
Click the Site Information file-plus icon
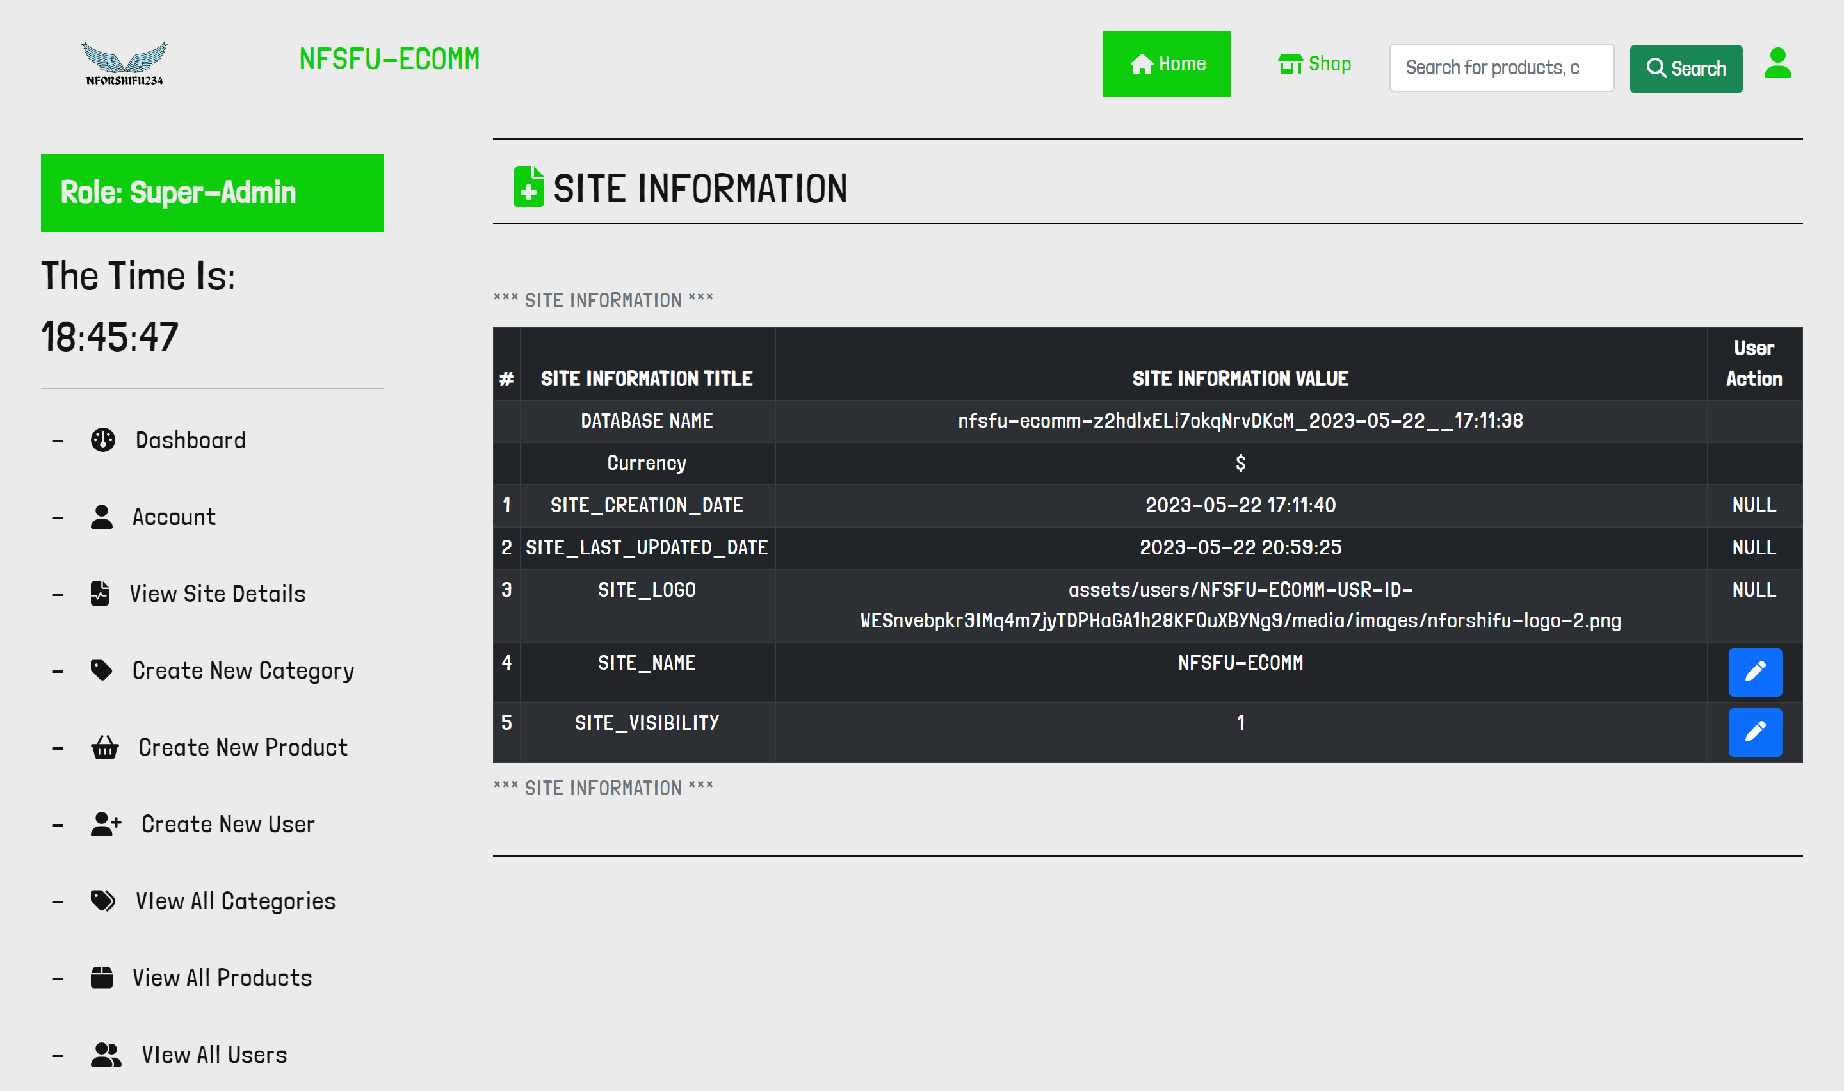(x=528, y=188)
